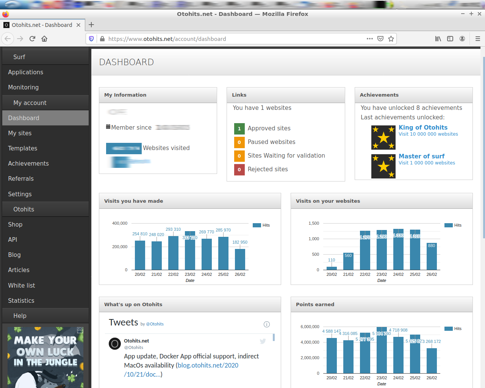
Task: Open Firefox account icon
Action: [x=462, y=39]
